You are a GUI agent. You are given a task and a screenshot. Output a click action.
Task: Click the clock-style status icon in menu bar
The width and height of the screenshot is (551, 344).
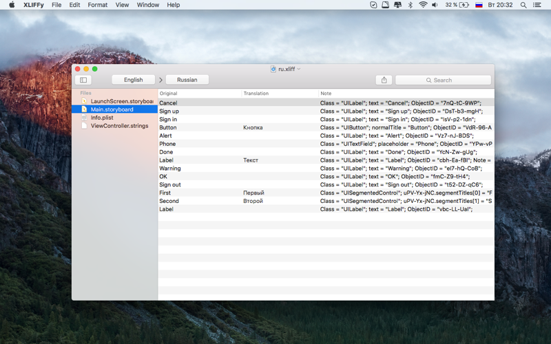[x=373, y=5]
